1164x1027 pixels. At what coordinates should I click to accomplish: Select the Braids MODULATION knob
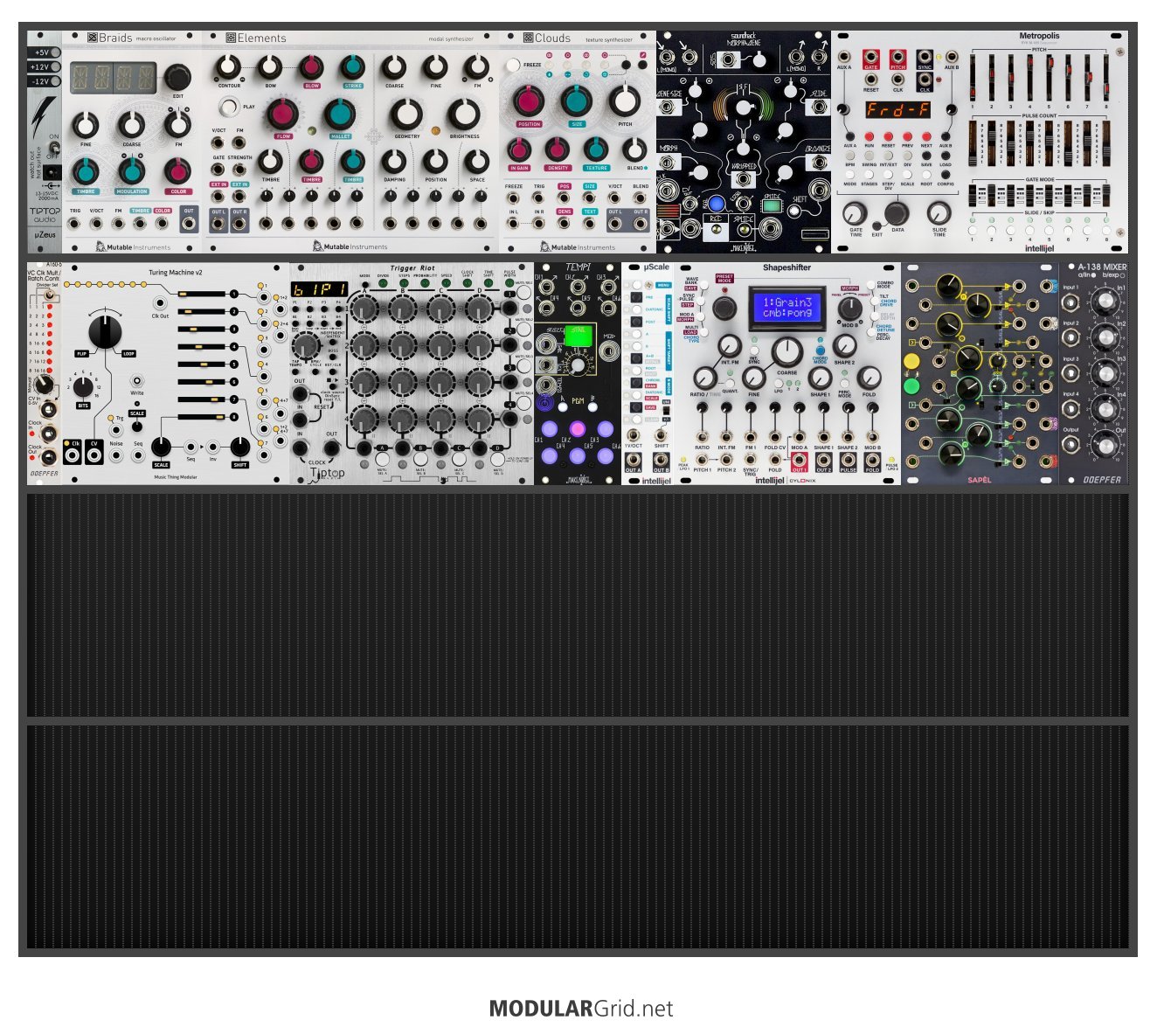click(131, 172)
